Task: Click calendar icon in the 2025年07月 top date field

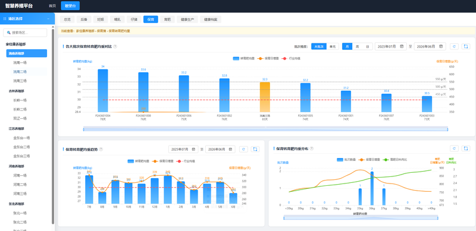Action: coord(402,46)
